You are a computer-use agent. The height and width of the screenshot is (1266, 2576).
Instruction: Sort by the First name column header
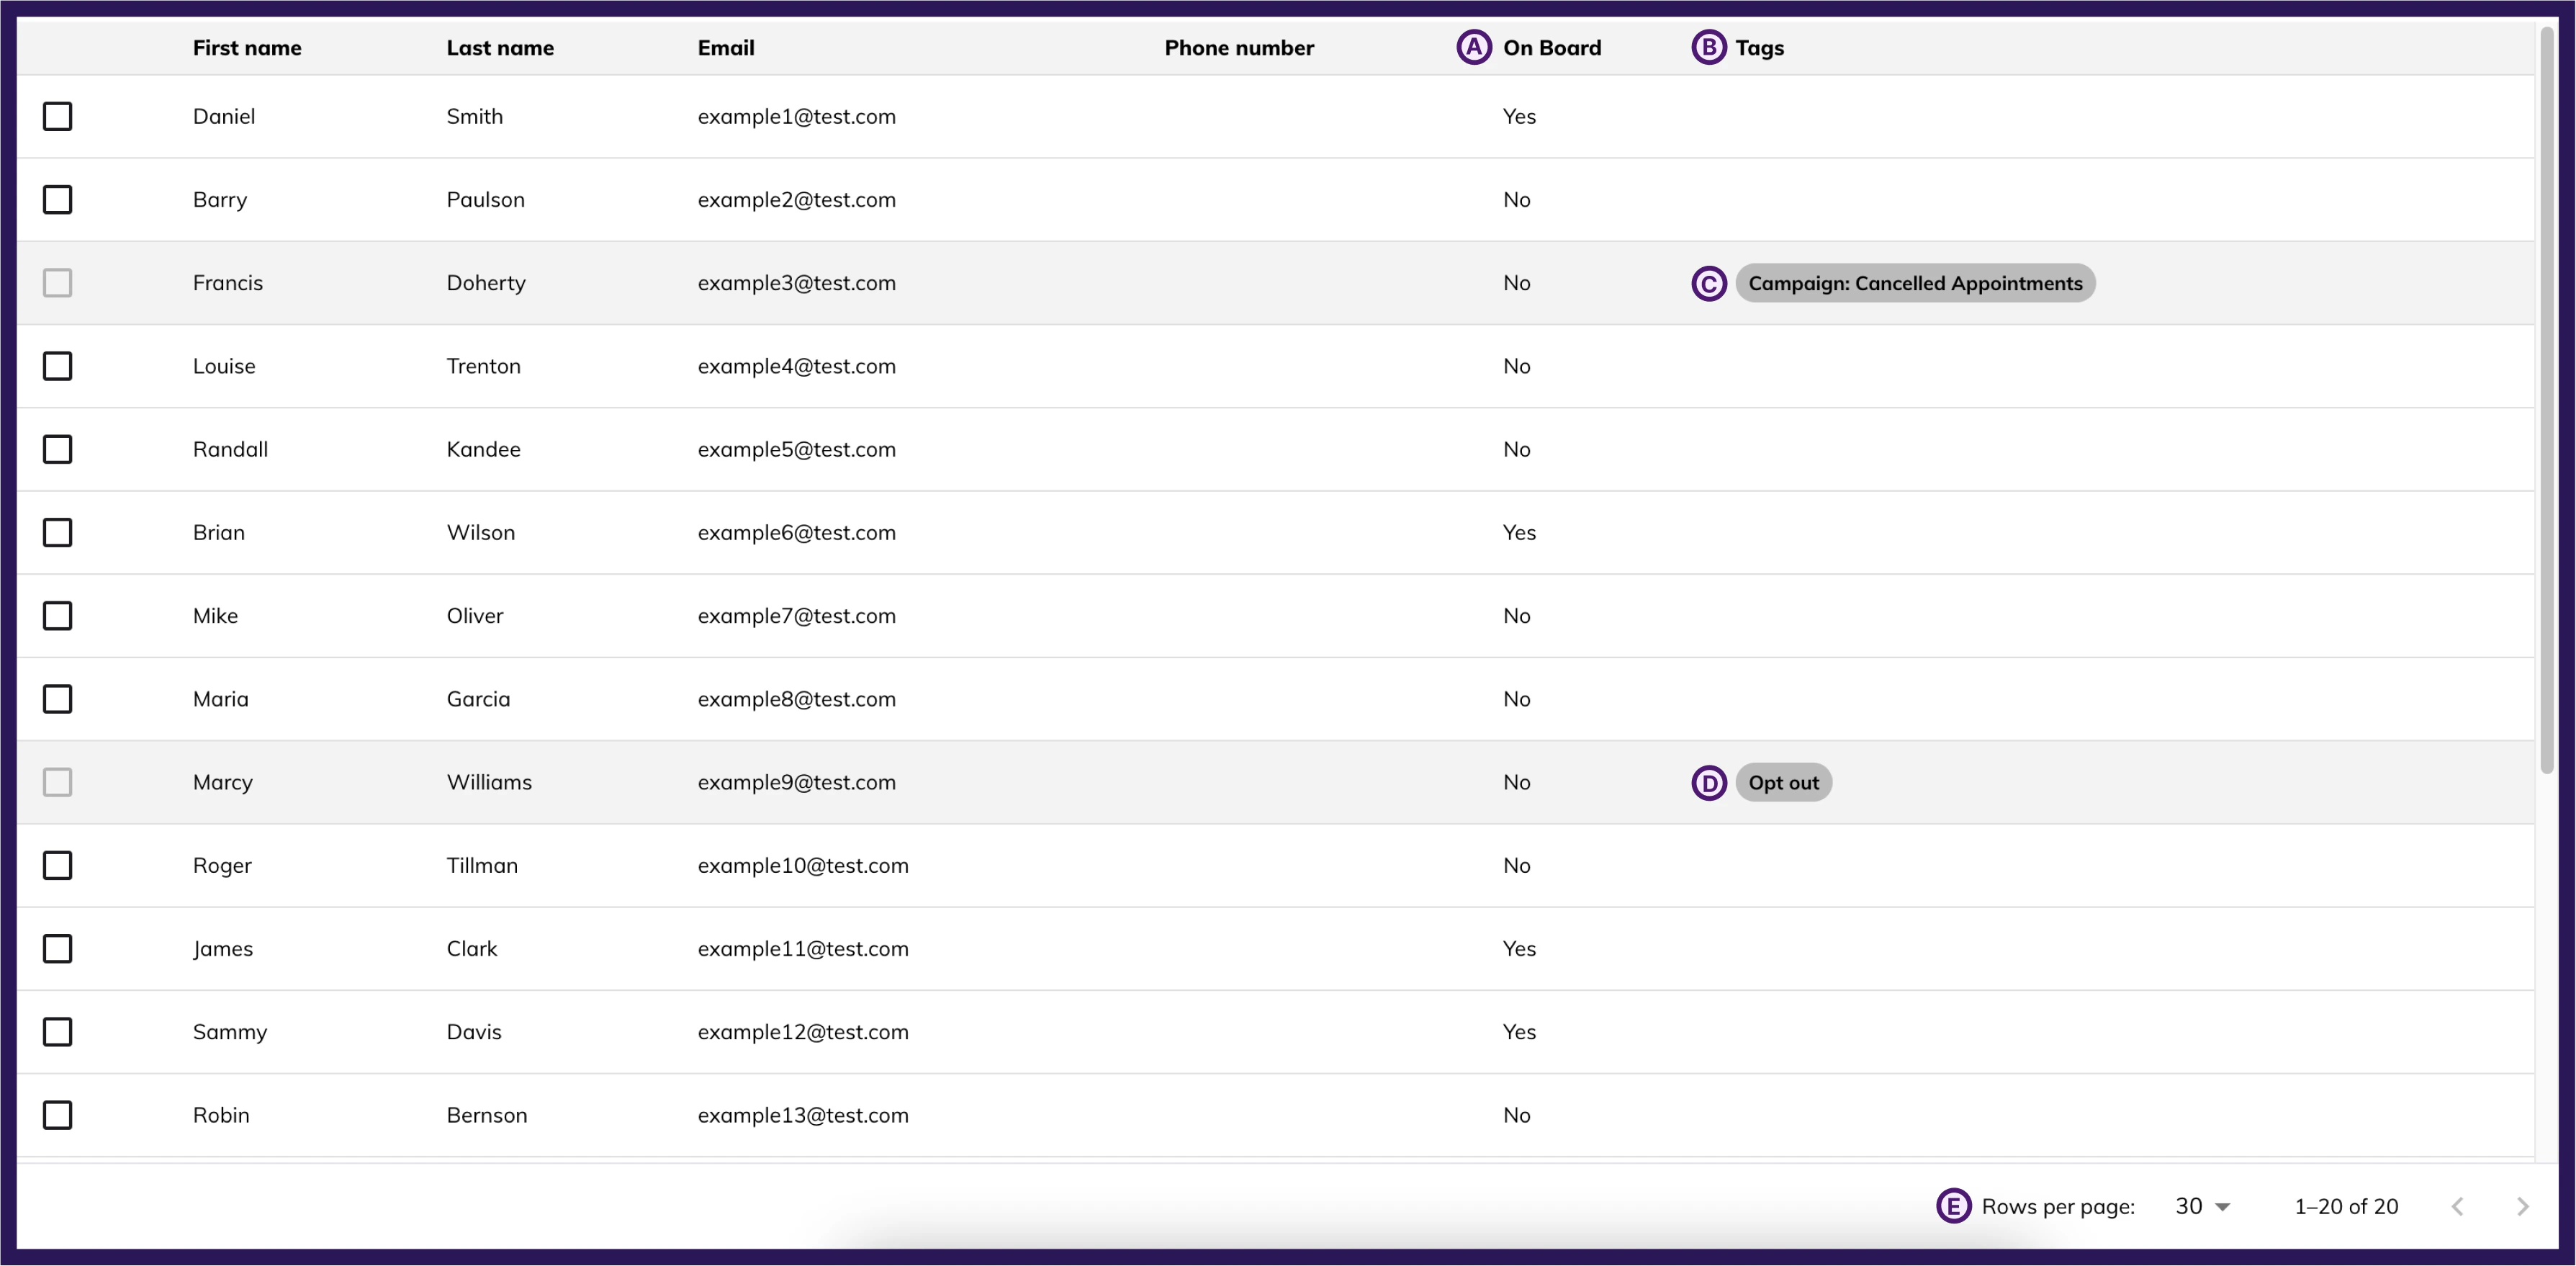pos(247,48)
